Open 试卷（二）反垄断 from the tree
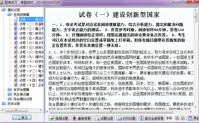Image resolution: width=199 pixels, height=123 pixels. point(31,24)
